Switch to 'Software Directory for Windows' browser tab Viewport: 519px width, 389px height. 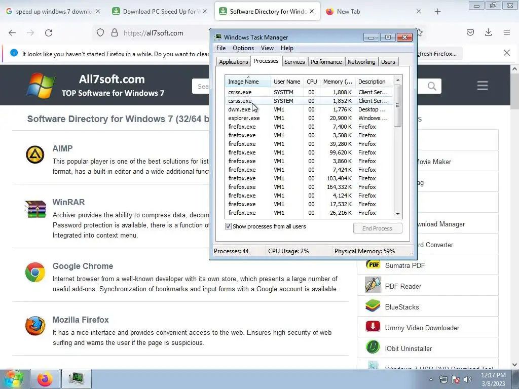coord(267,12)
